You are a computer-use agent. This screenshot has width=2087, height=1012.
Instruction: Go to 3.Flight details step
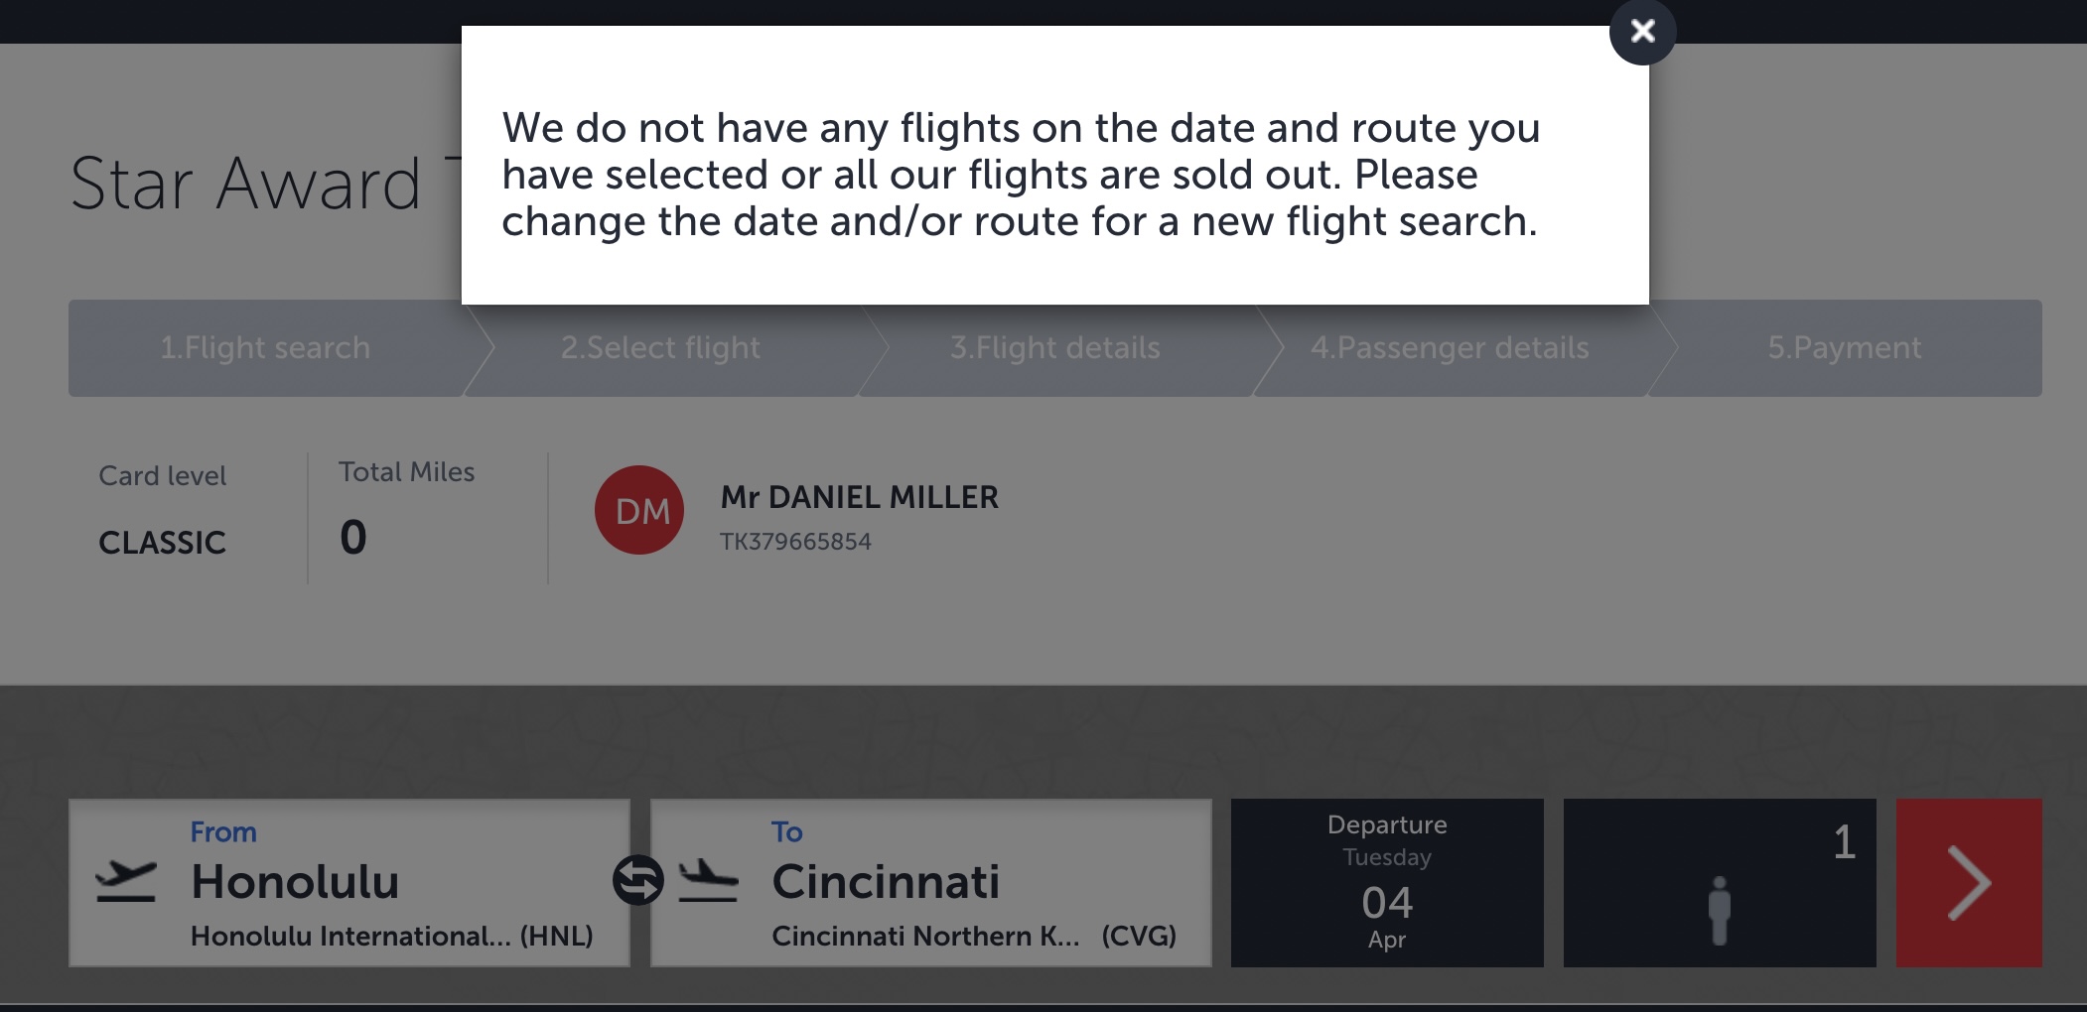pyautogui.click(x=1054, y=348)
